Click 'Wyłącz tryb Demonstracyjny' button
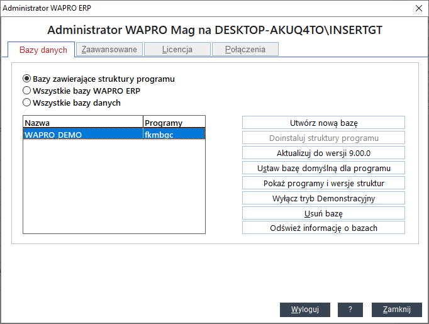This screenshot has height=324, width=429. [x=323, y=198]
